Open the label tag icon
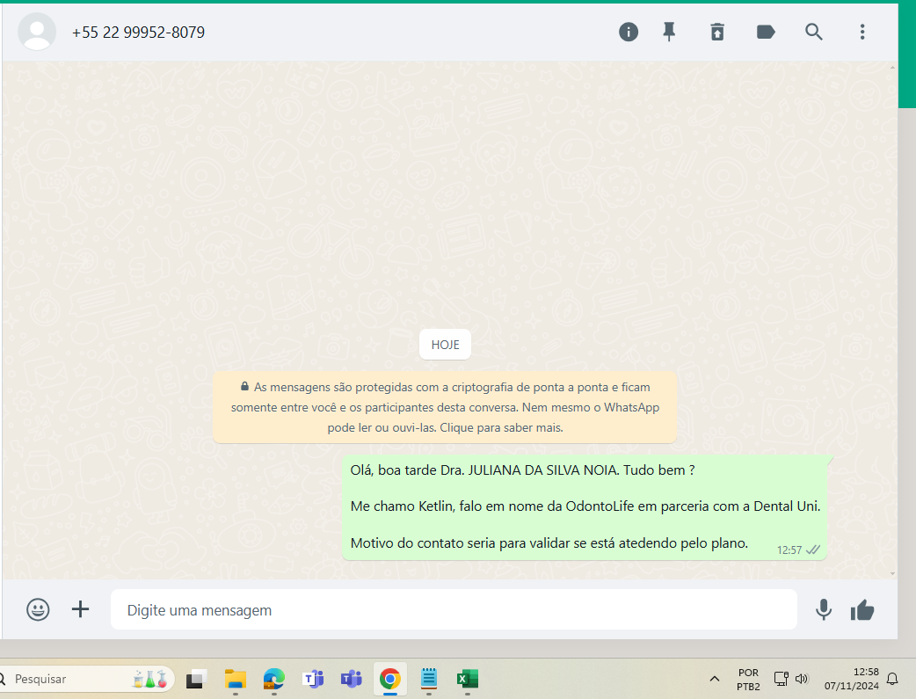The height and width of the screenshot is (699, 916). click(x=766, y=32)
